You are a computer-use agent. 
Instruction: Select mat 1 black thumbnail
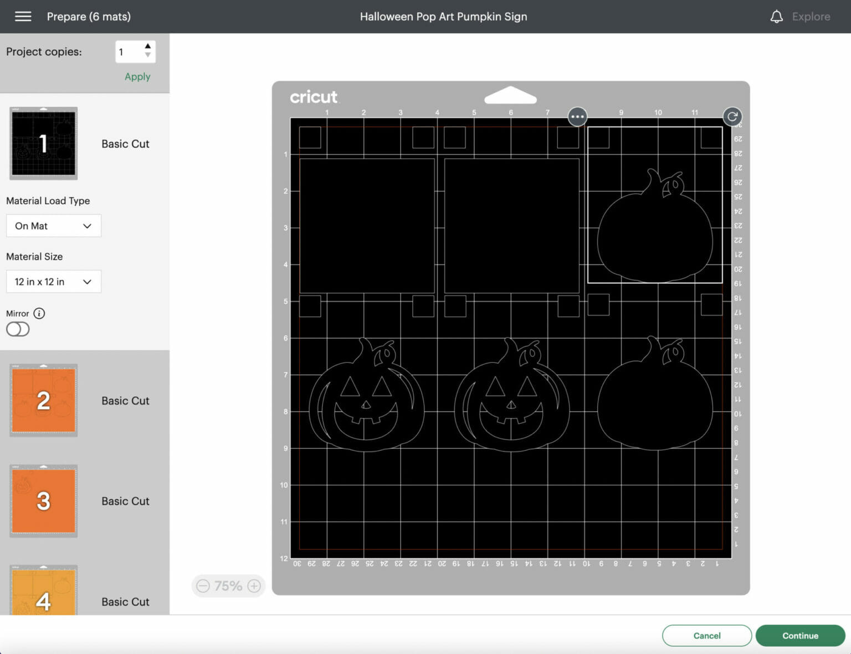pyautogui.click(x=43, y=144)
